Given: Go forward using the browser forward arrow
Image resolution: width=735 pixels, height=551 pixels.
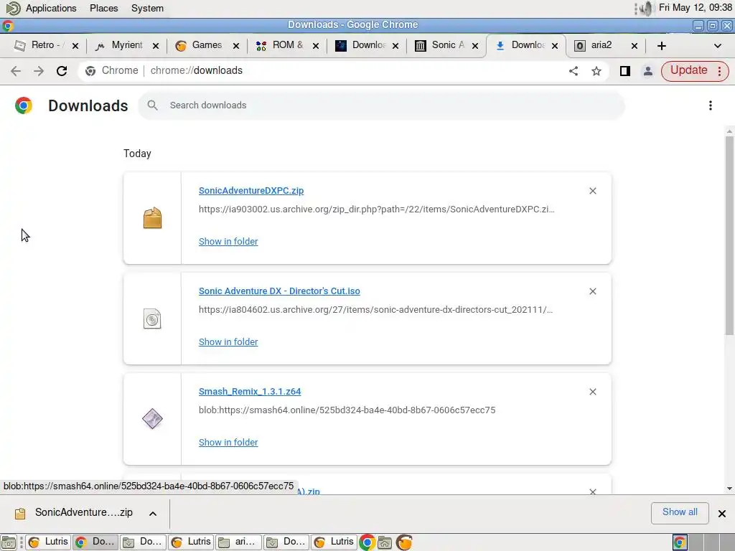Looking at the screenshot, I should (39, 71).
